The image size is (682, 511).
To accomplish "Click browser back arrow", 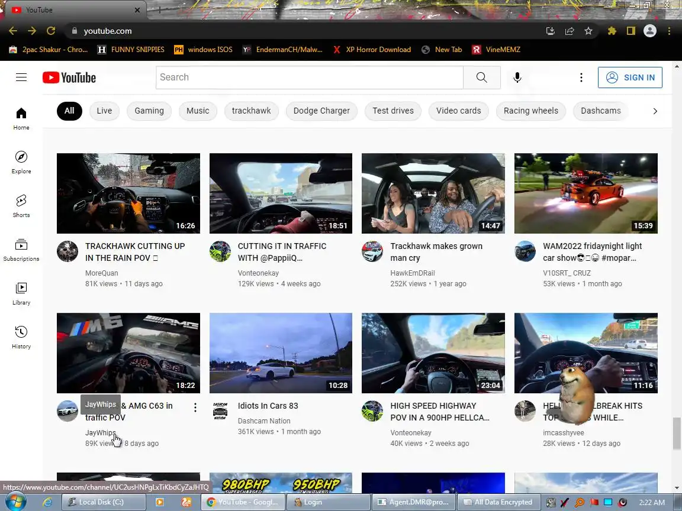I will pos(13,31).
